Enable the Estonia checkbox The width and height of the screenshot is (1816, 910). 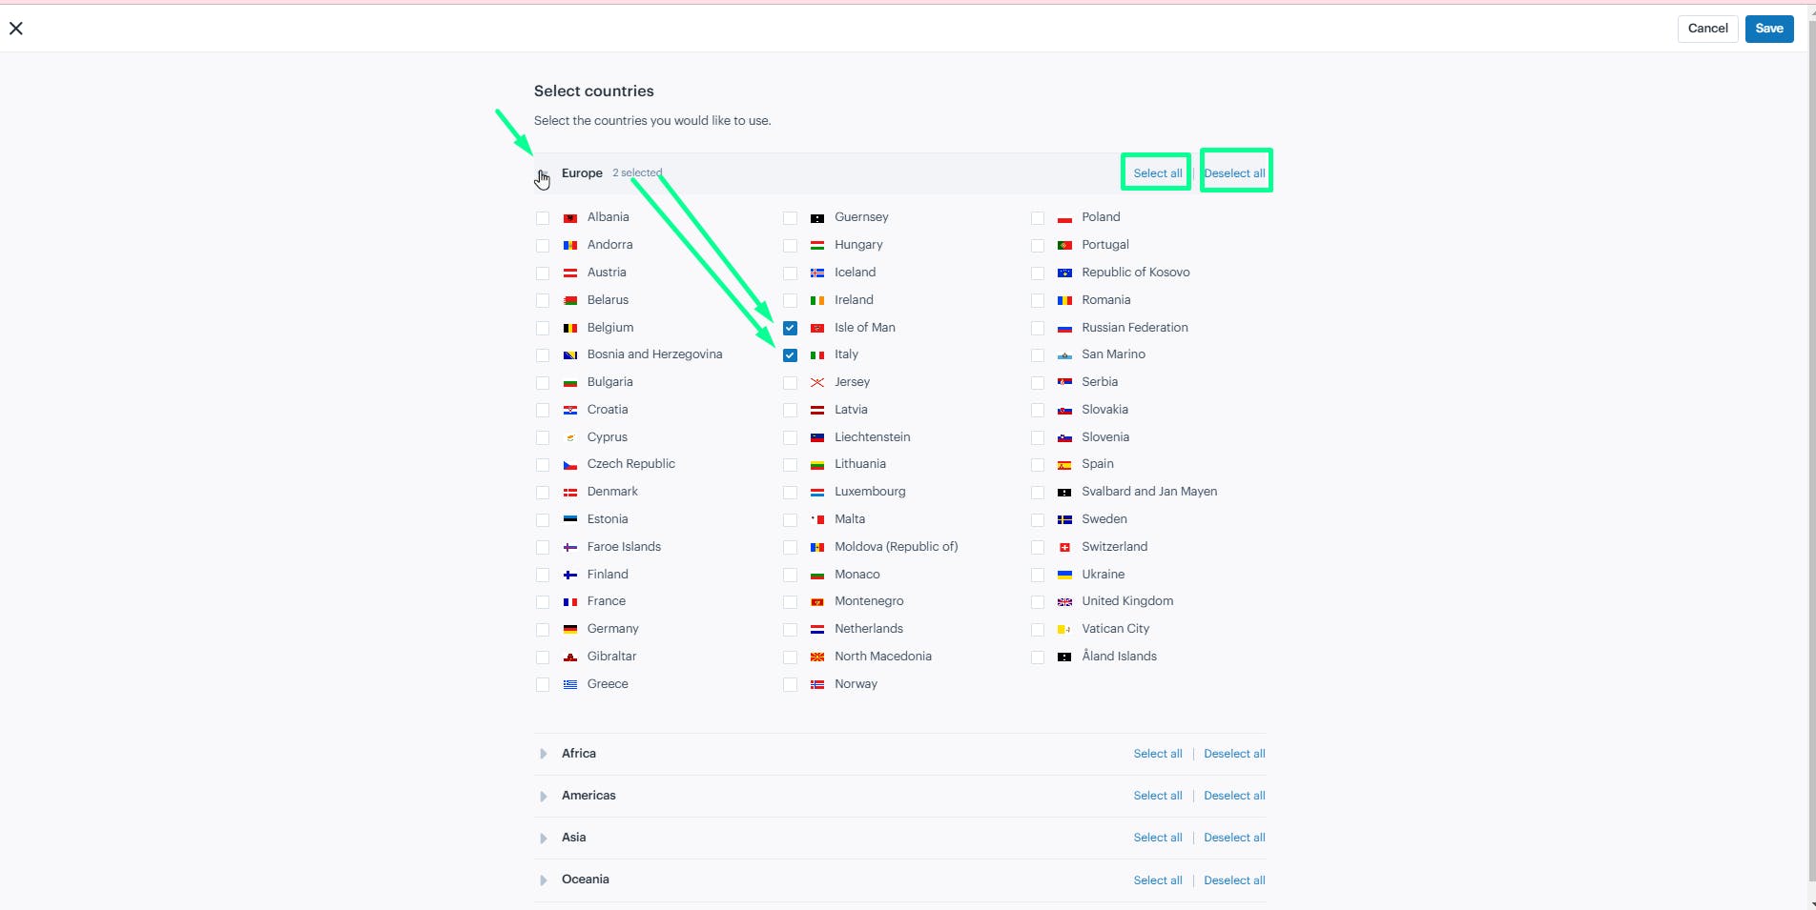point(543,520)
